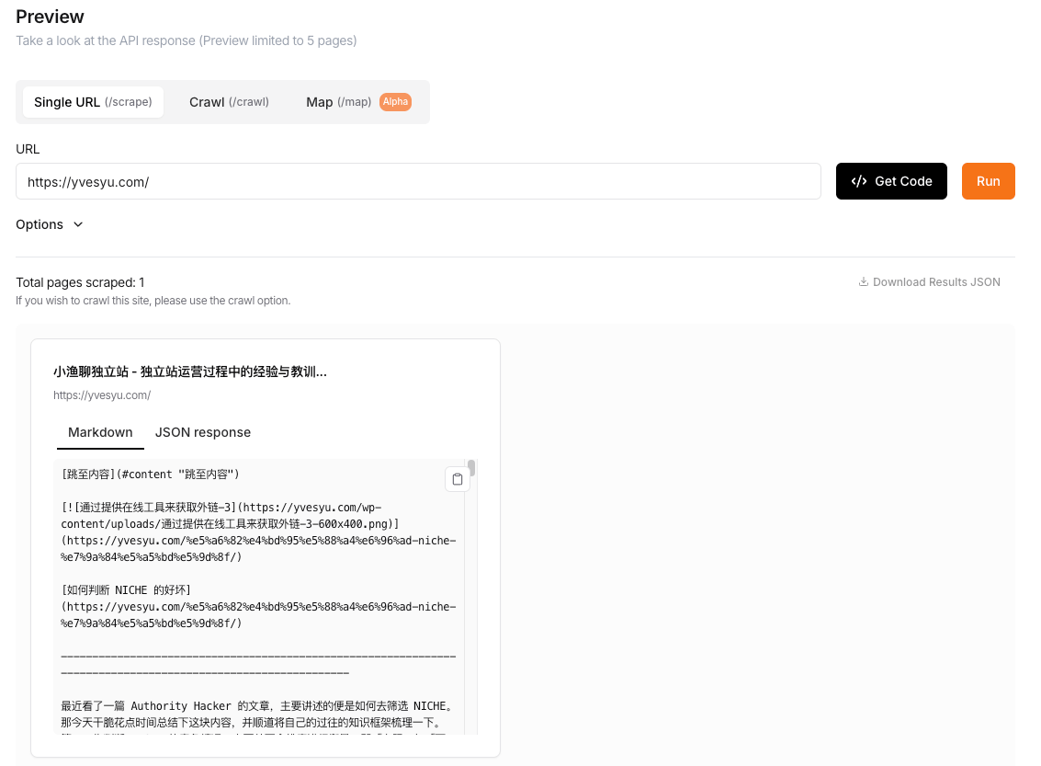
Task: Click the [跳至内容](#content) markdown line
Action: (150, 474)
